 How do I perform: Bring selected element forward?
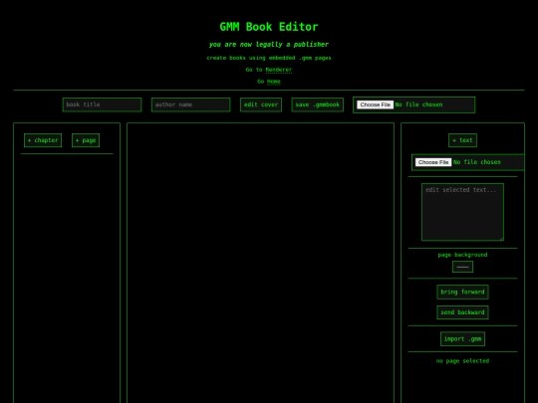pos(462,292)
